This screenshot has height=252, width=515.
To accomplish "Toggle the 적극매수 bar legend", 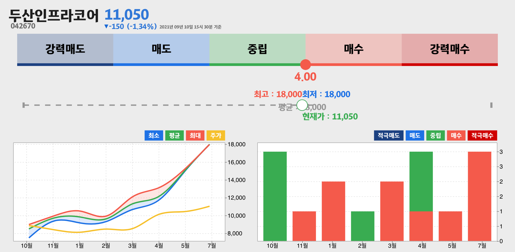I will tap(482, 136).
